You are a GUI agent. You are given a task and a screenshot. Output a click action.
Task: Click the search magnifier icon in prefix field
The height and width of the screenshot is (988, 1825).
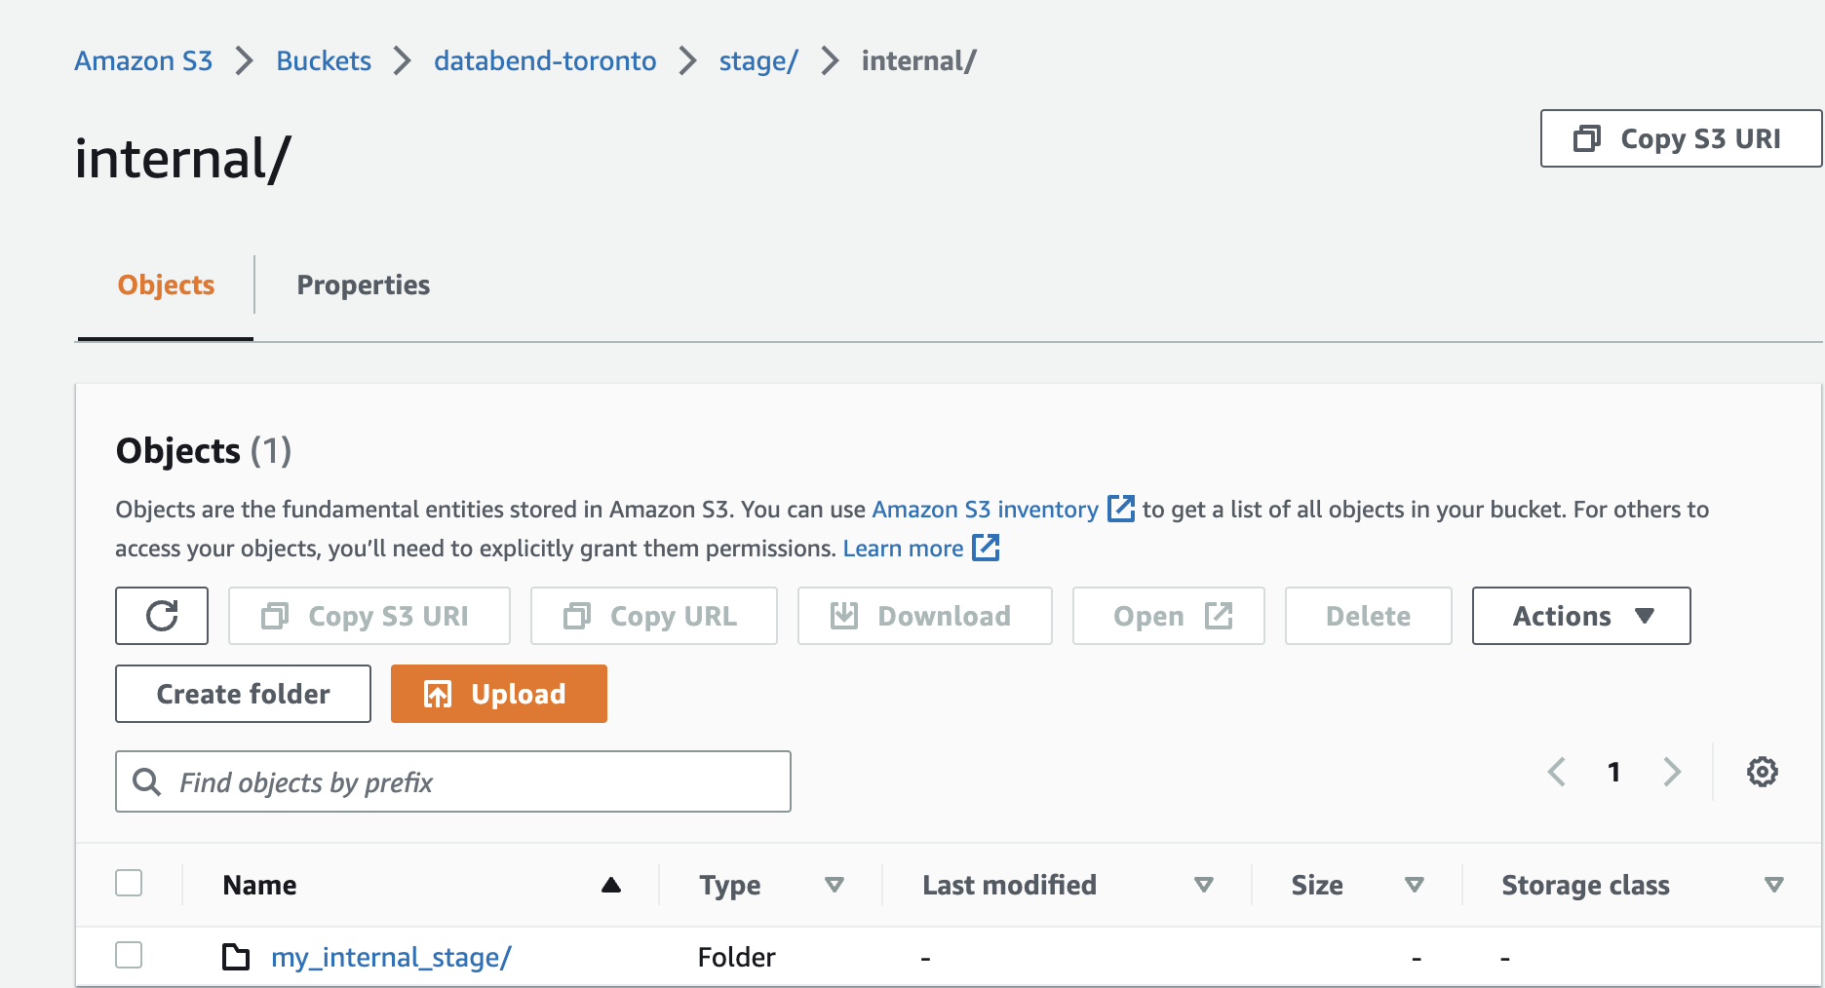coord(147,781)
